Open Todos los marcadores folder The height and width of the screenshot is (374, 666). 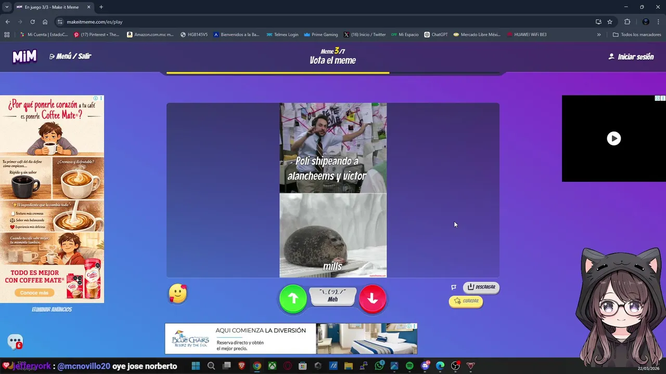click(637, 35)
